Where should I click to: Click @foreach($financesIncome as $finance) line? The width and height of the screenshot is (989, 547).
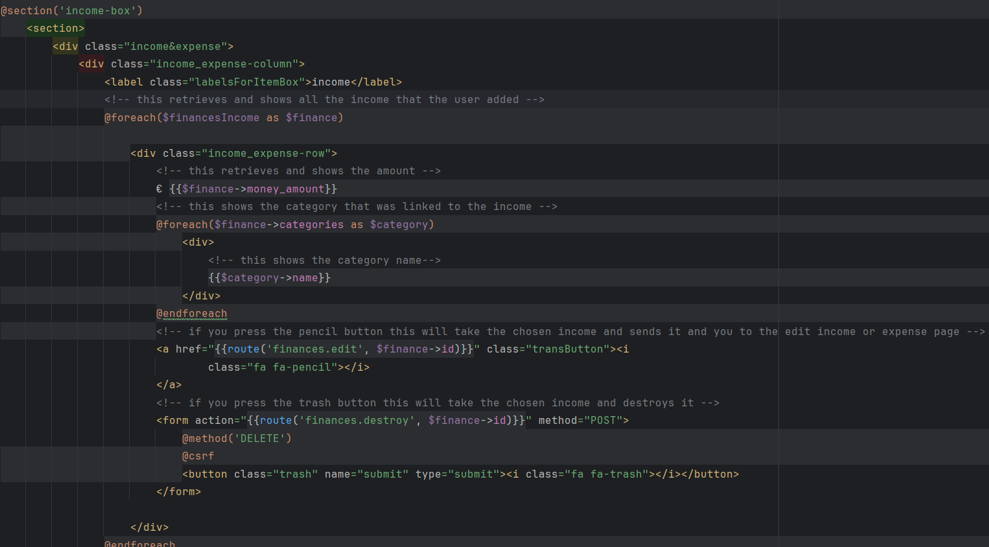224,118
